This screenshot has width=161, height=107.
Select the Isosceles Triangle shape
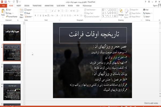[x=103, y=13]
